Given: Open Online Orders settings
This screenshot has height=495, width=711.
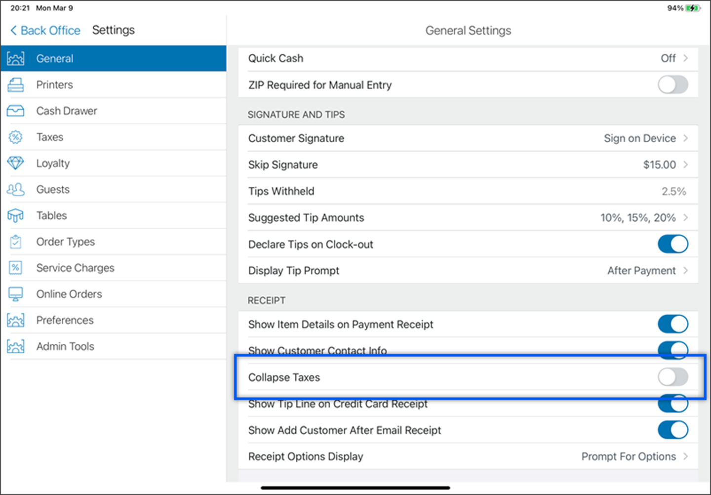Looking at the screenshot, I should pyautogui.click(x=114, y=294).
